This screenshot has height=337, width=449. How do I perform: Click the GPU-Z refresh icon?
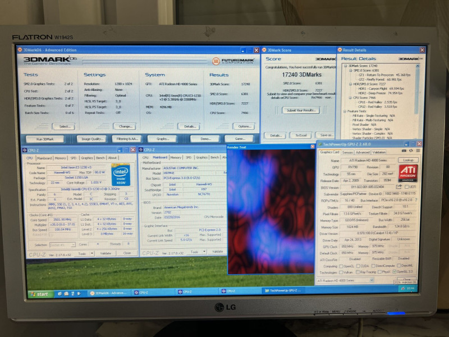411,151
